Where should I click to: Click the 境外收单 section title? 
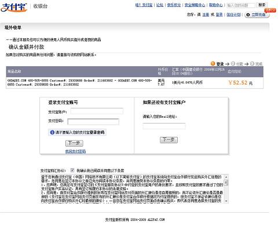coord(13,28)
